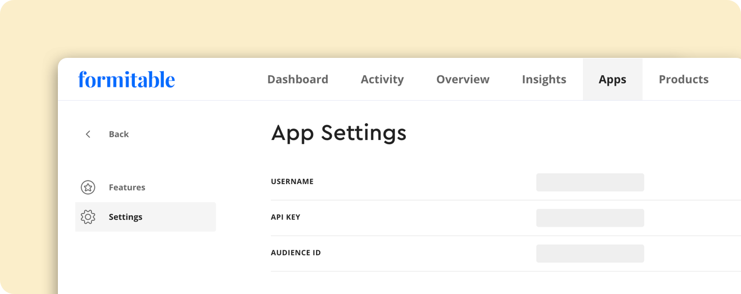Click the Back text link
The width and height of the screenshot is (741, 294).
point(119,134)
